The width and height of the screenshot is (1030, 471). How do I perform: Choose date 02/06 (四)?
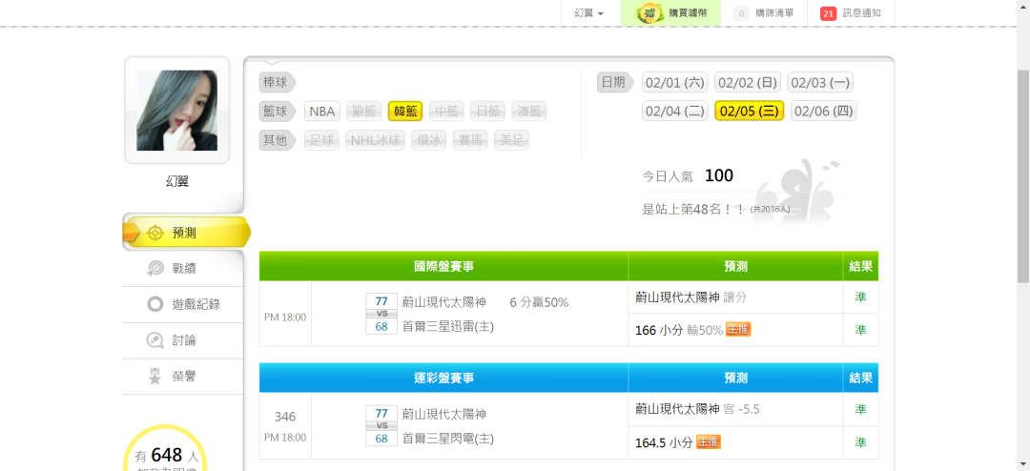pos(824,111)
